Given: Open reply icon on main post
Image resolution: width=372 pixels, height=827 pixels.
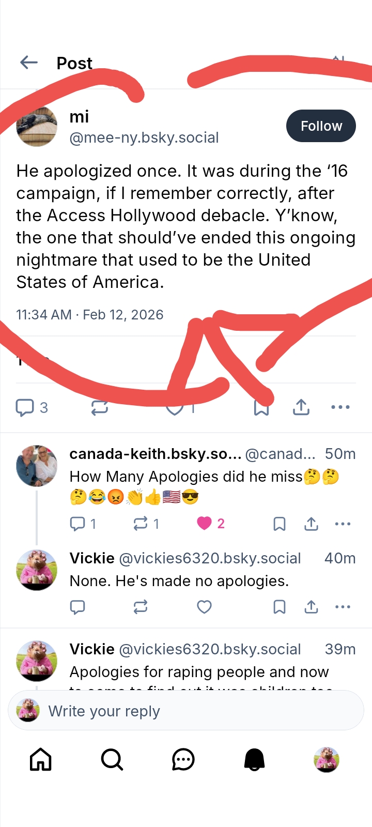Looking at the screenshot, I should (25, 407).
